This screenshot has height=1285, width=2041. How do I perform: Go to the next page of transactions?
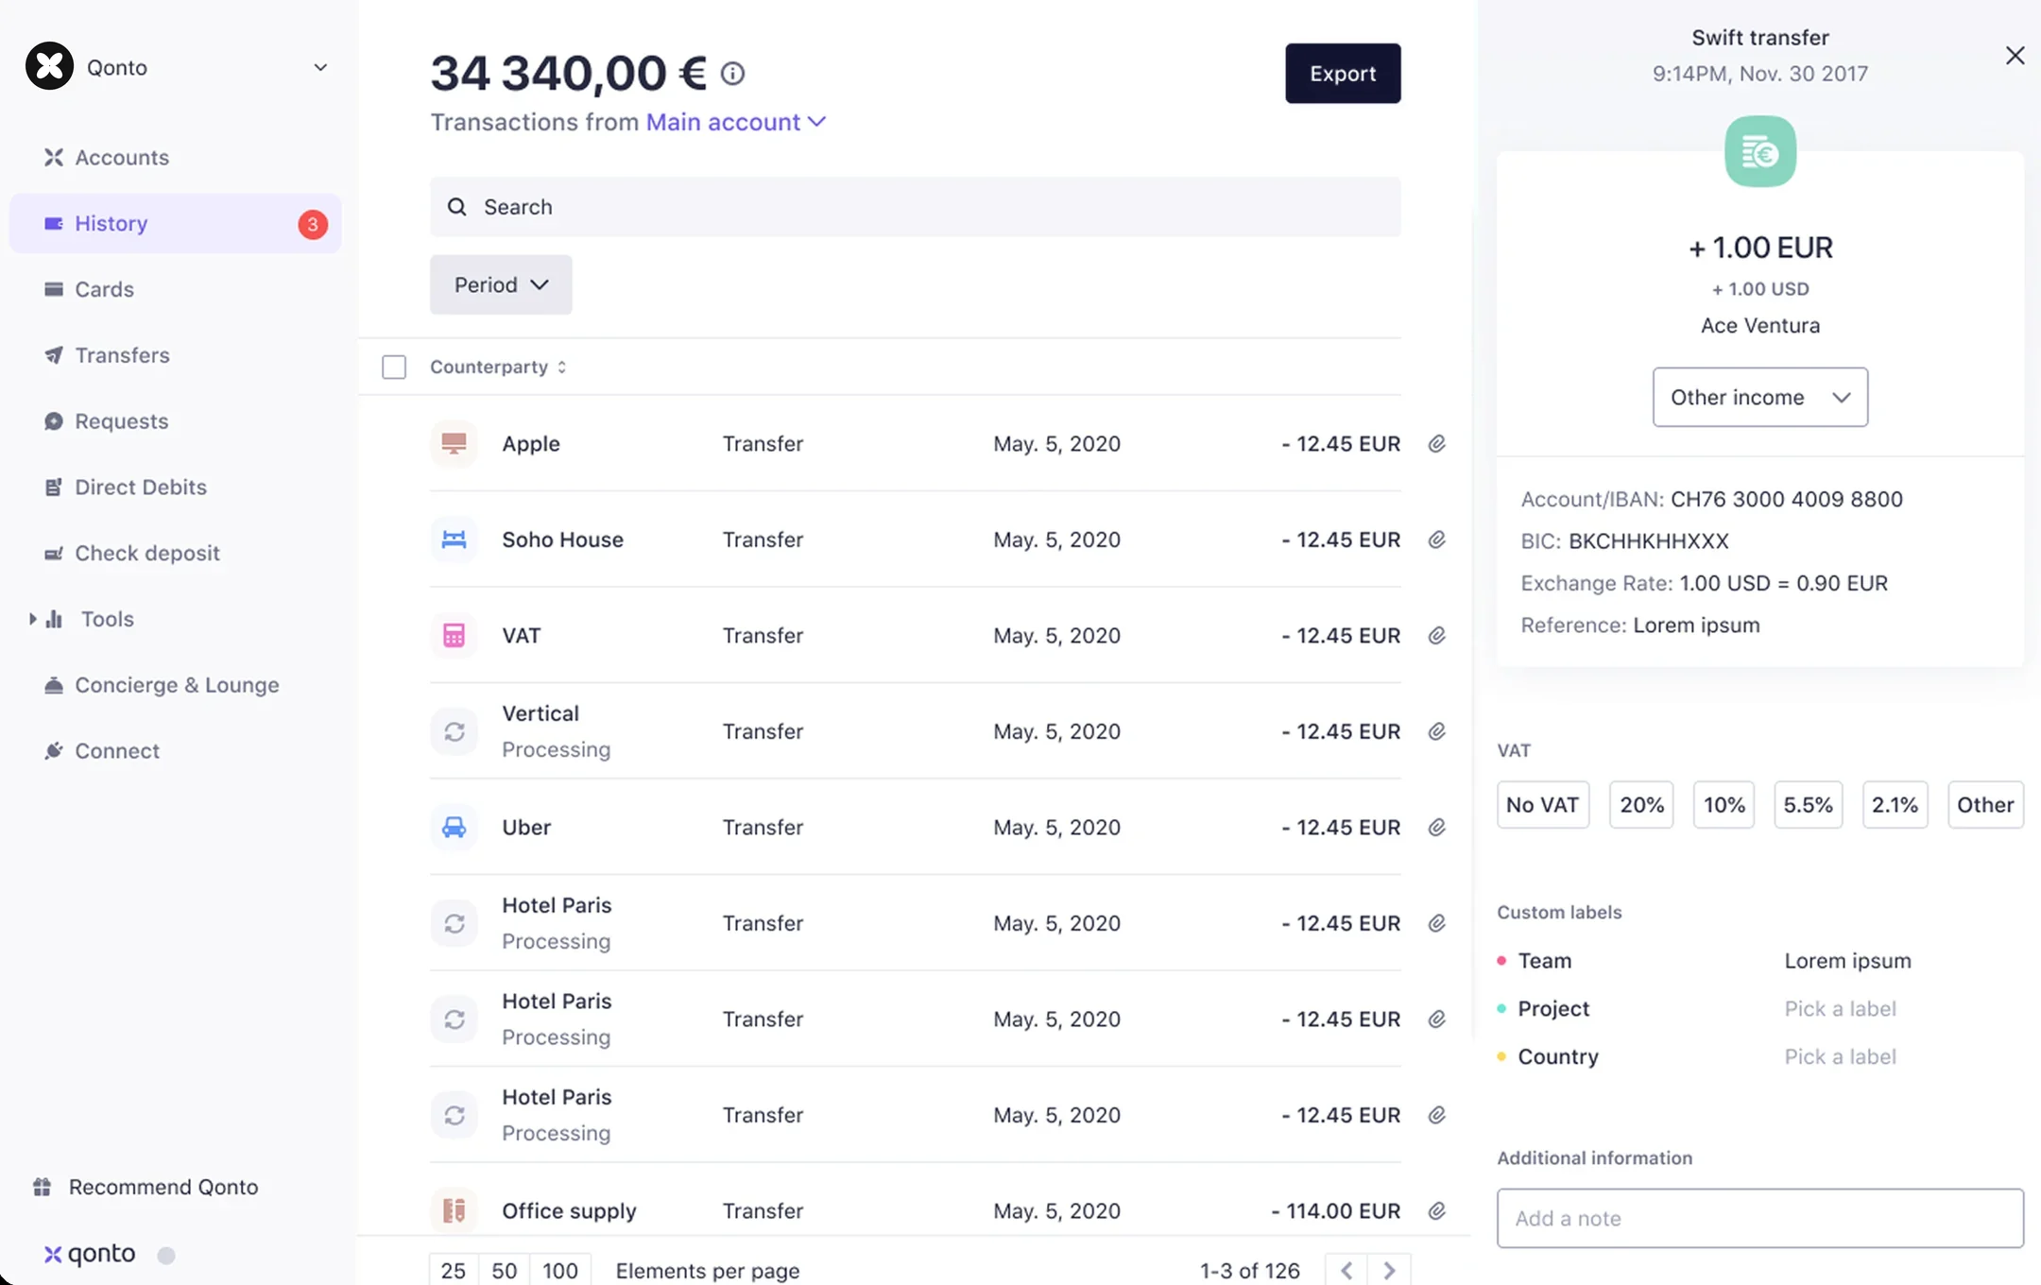tap(1389, 1271)
